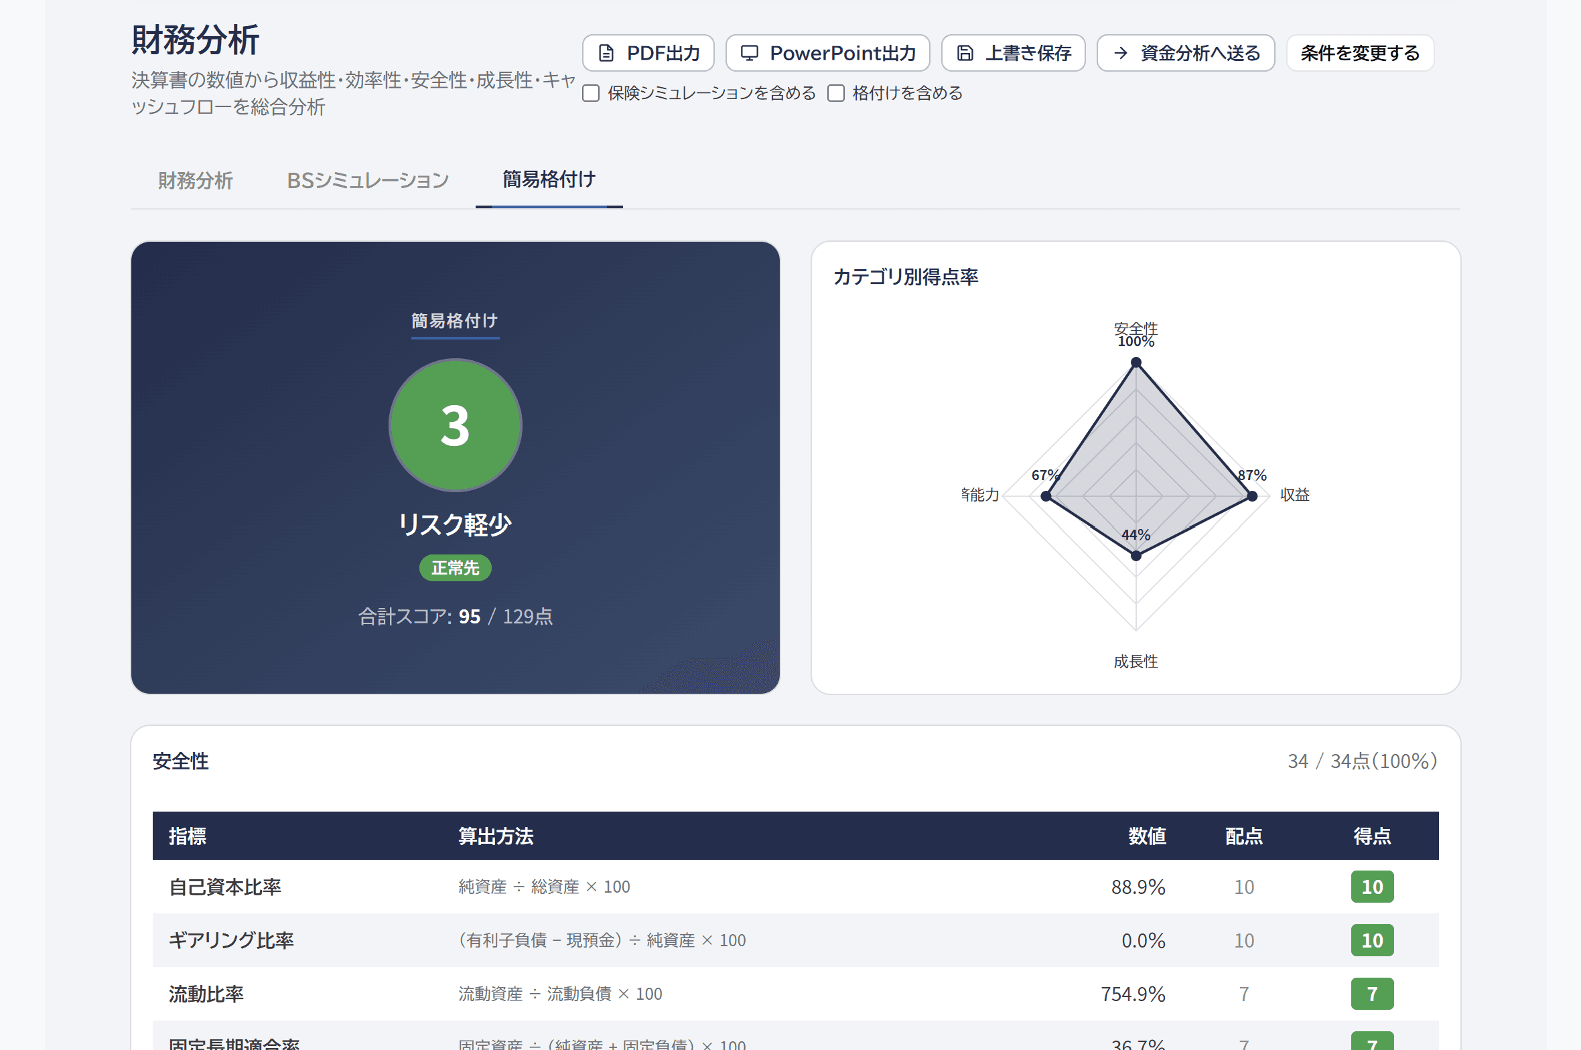Click the 数値 column header
Screen dimensions: 1581x1050
click(x=1147, y=836)
